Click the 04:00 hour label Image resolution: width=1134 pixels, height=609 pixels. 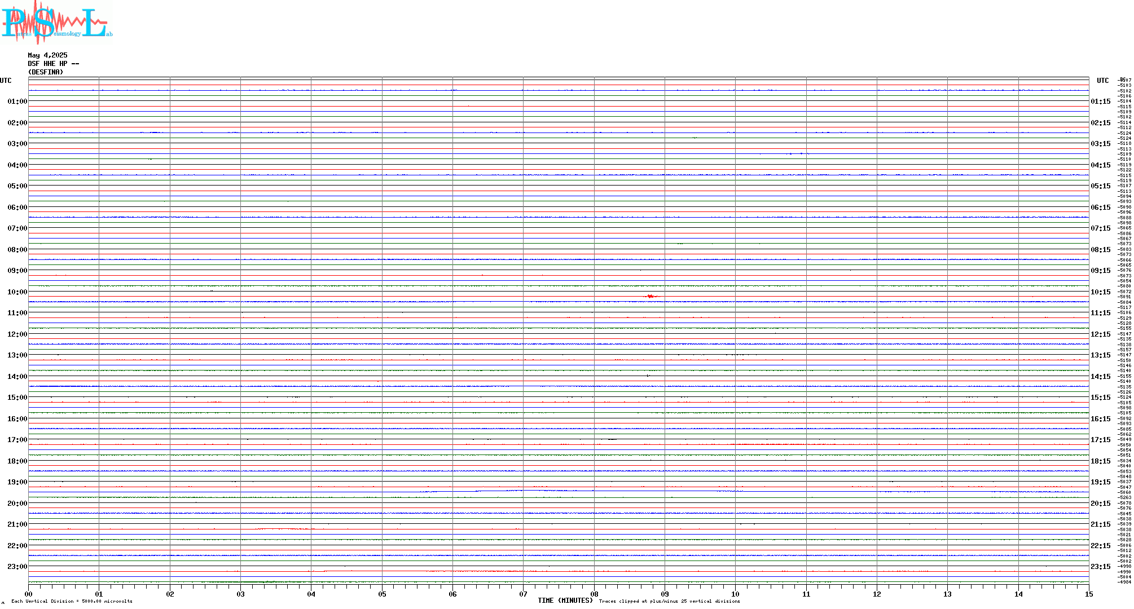coord(17,165)
